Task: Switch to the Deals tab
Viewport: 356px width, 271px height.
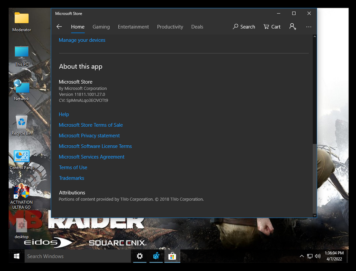Action: (x=197, y=27)
